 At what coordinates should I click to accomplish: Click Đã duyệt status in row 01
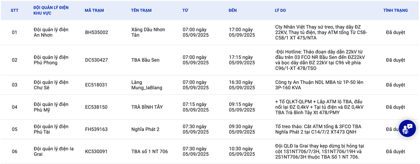[395, 32]
